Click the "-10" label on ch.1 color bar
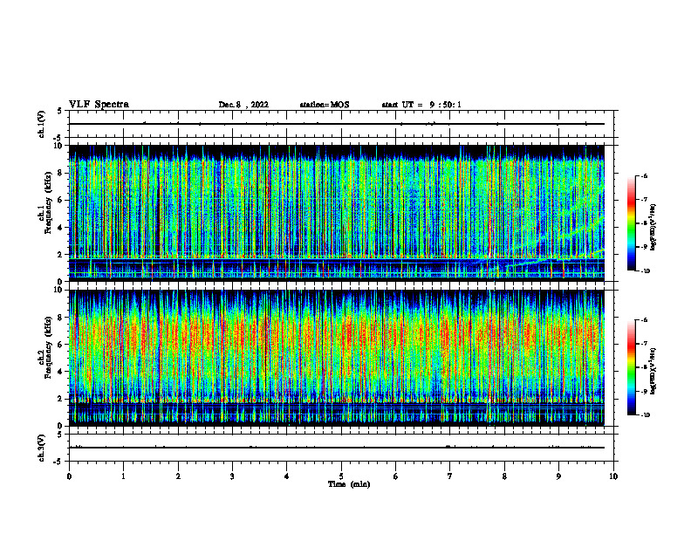The width and height of the screenshot is (691, 534). tap(646, 271)
